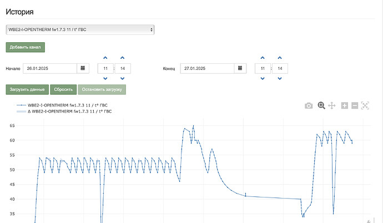Click the 50 y-axis tick label
This screenshot has width=383, height=223.
tap(12, 170)
